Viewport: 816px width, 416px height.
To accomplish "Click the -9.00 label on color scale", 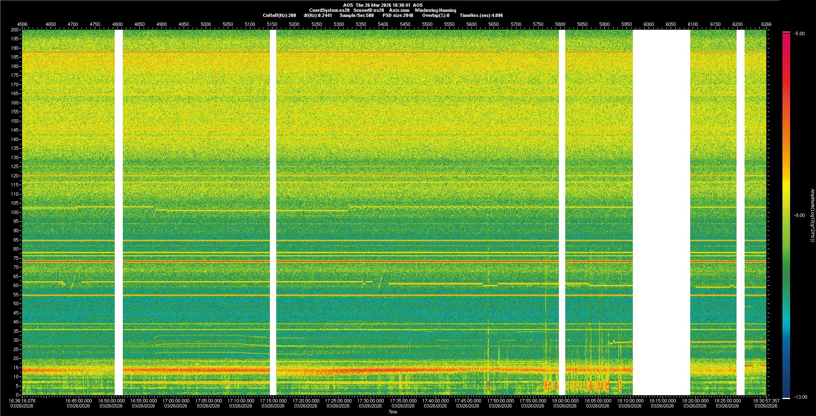I will [x=799, y=215].
